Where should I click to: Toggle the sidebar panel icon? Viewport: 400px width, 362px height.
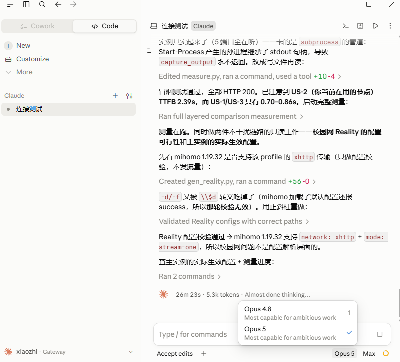(26, 4)
